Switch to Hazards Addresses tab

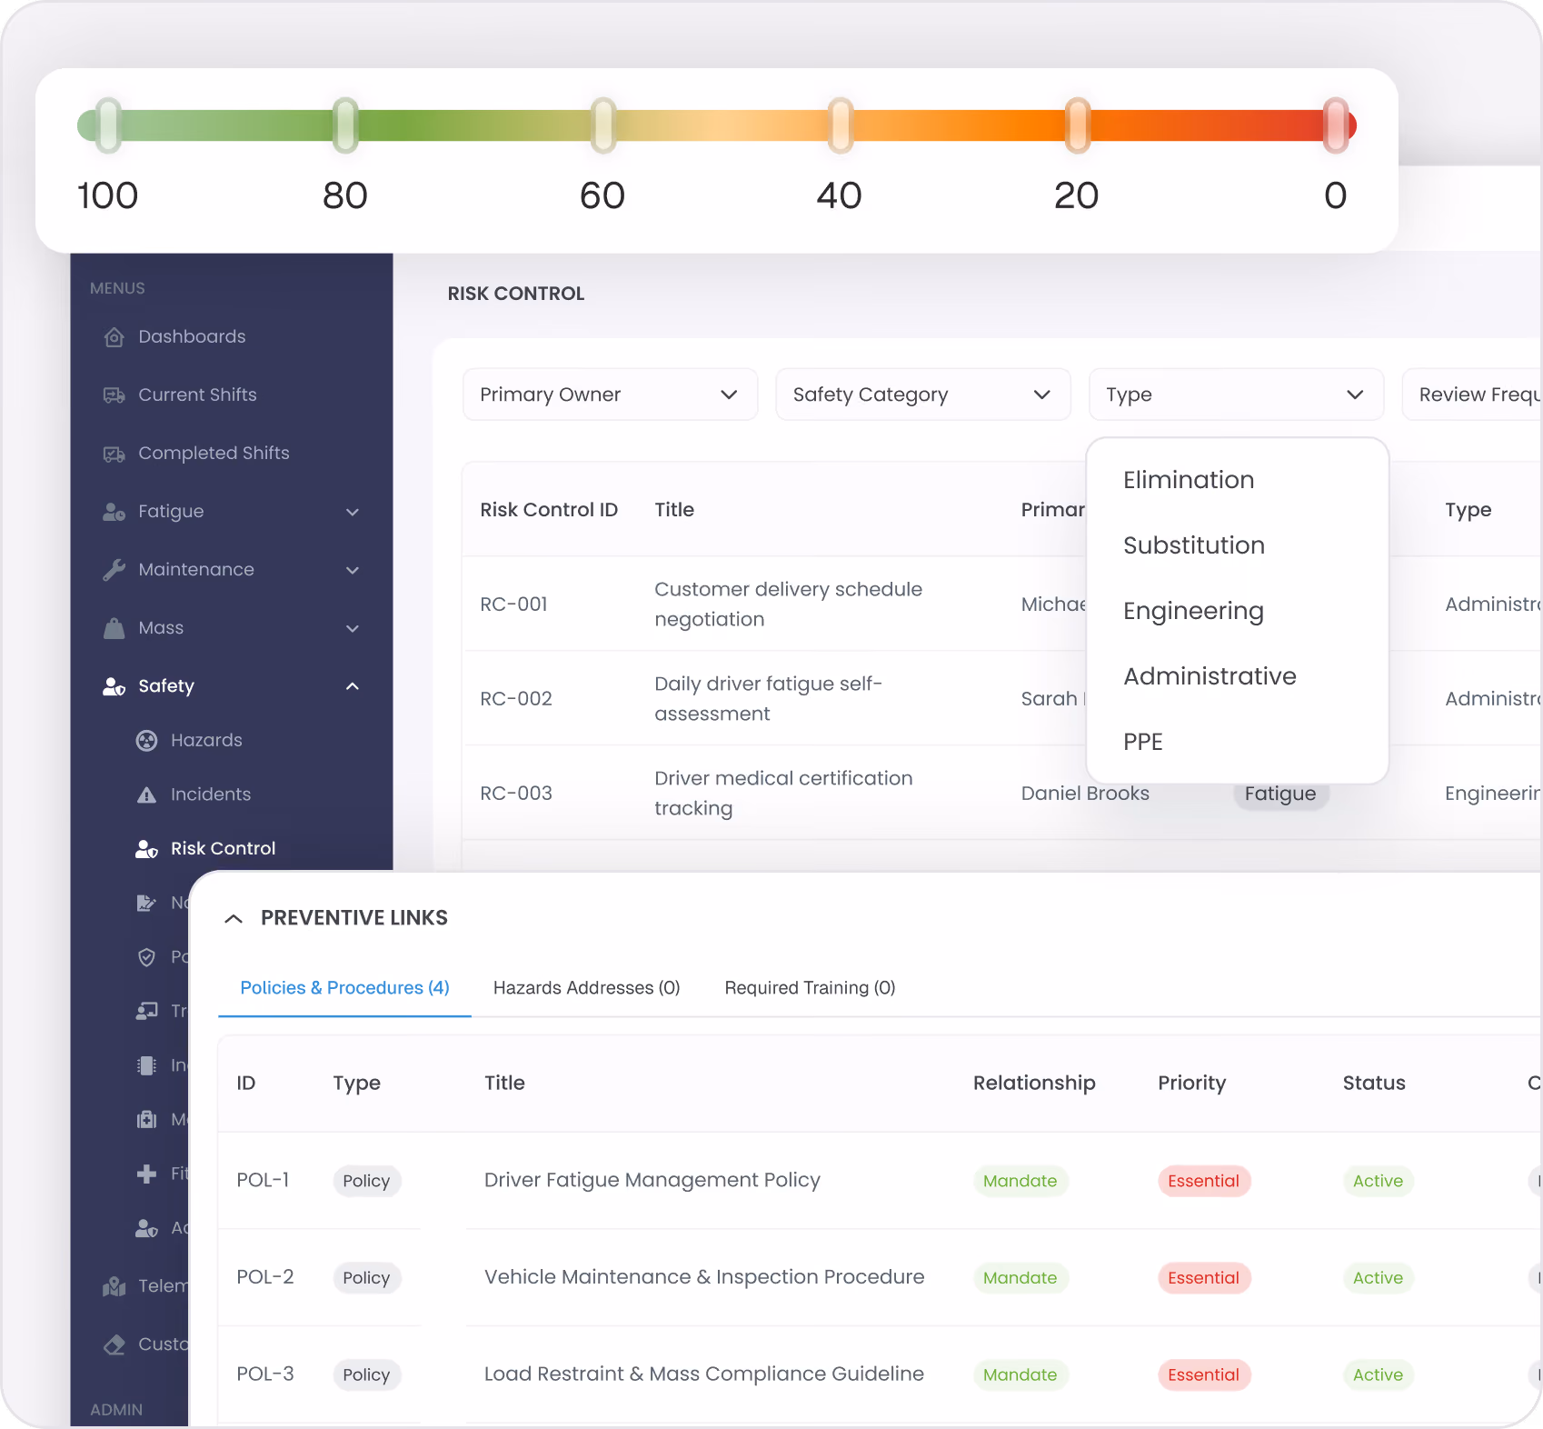tap(586, 988)
